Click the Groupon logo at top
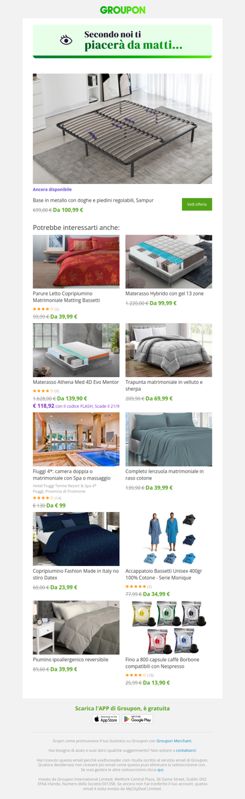This screenshot has width=245, height=799. point(123,10)
